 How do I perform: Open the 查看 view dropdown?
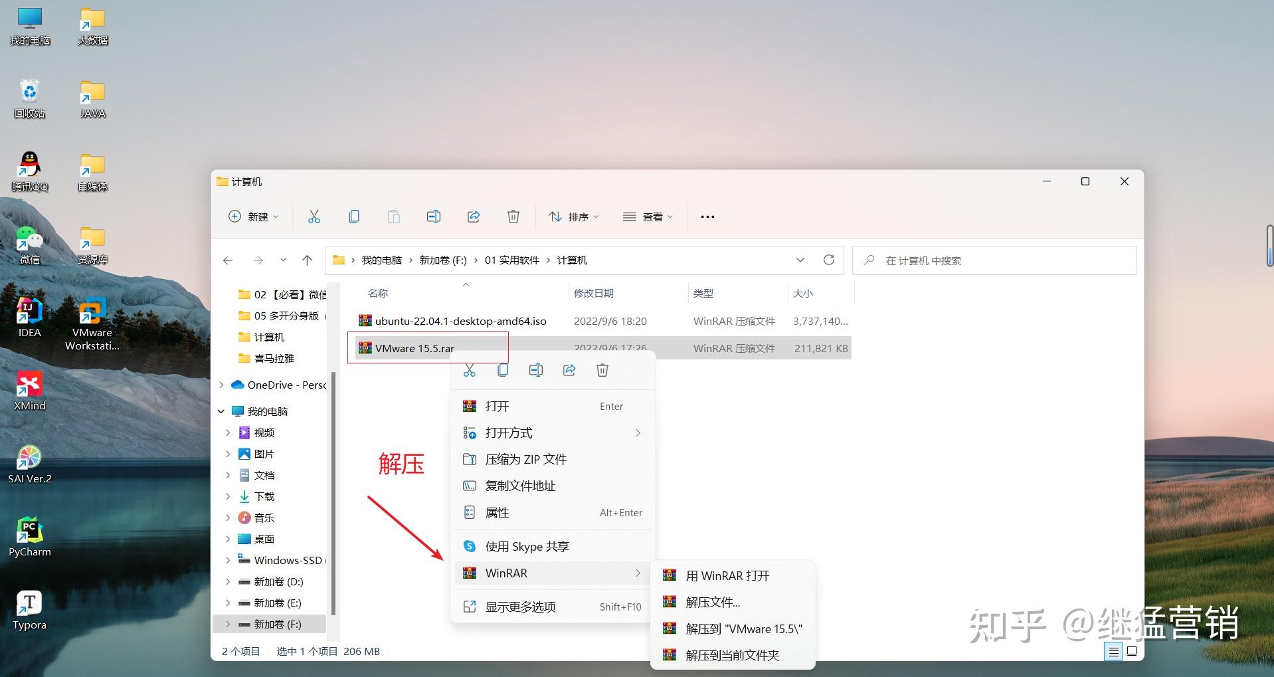click(648, 217)
